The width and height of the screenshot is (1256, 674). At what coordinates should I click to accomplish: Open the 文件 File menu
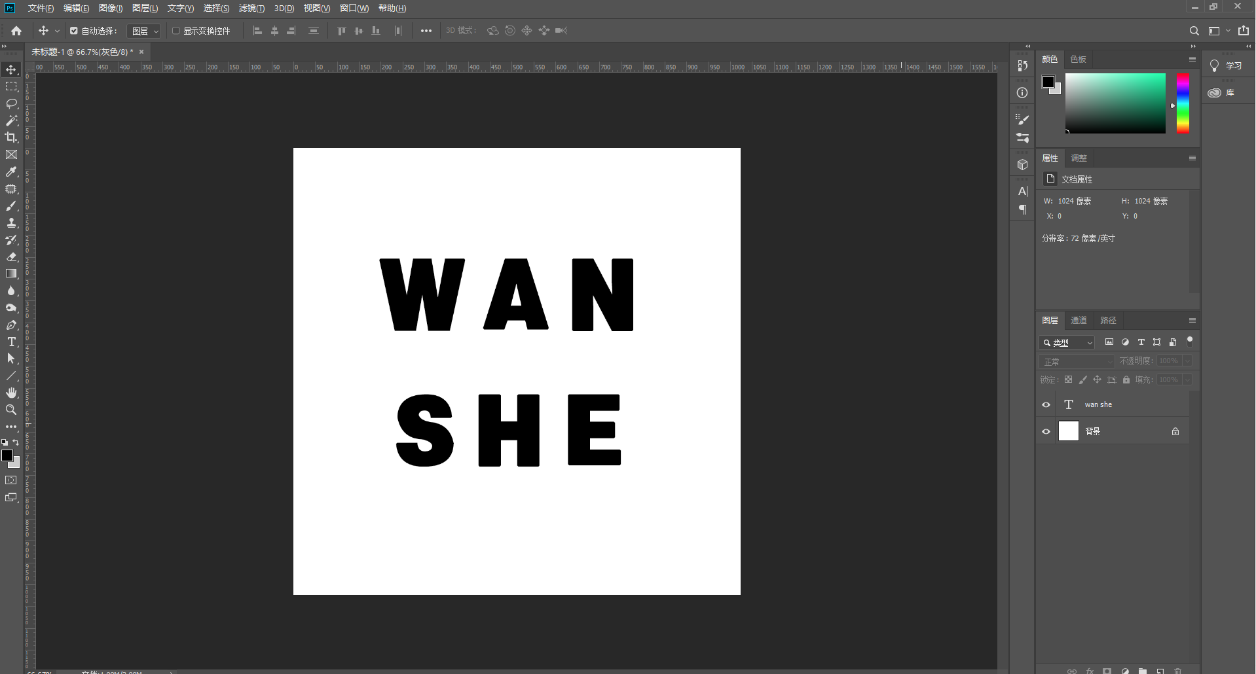tap(41, 8)
